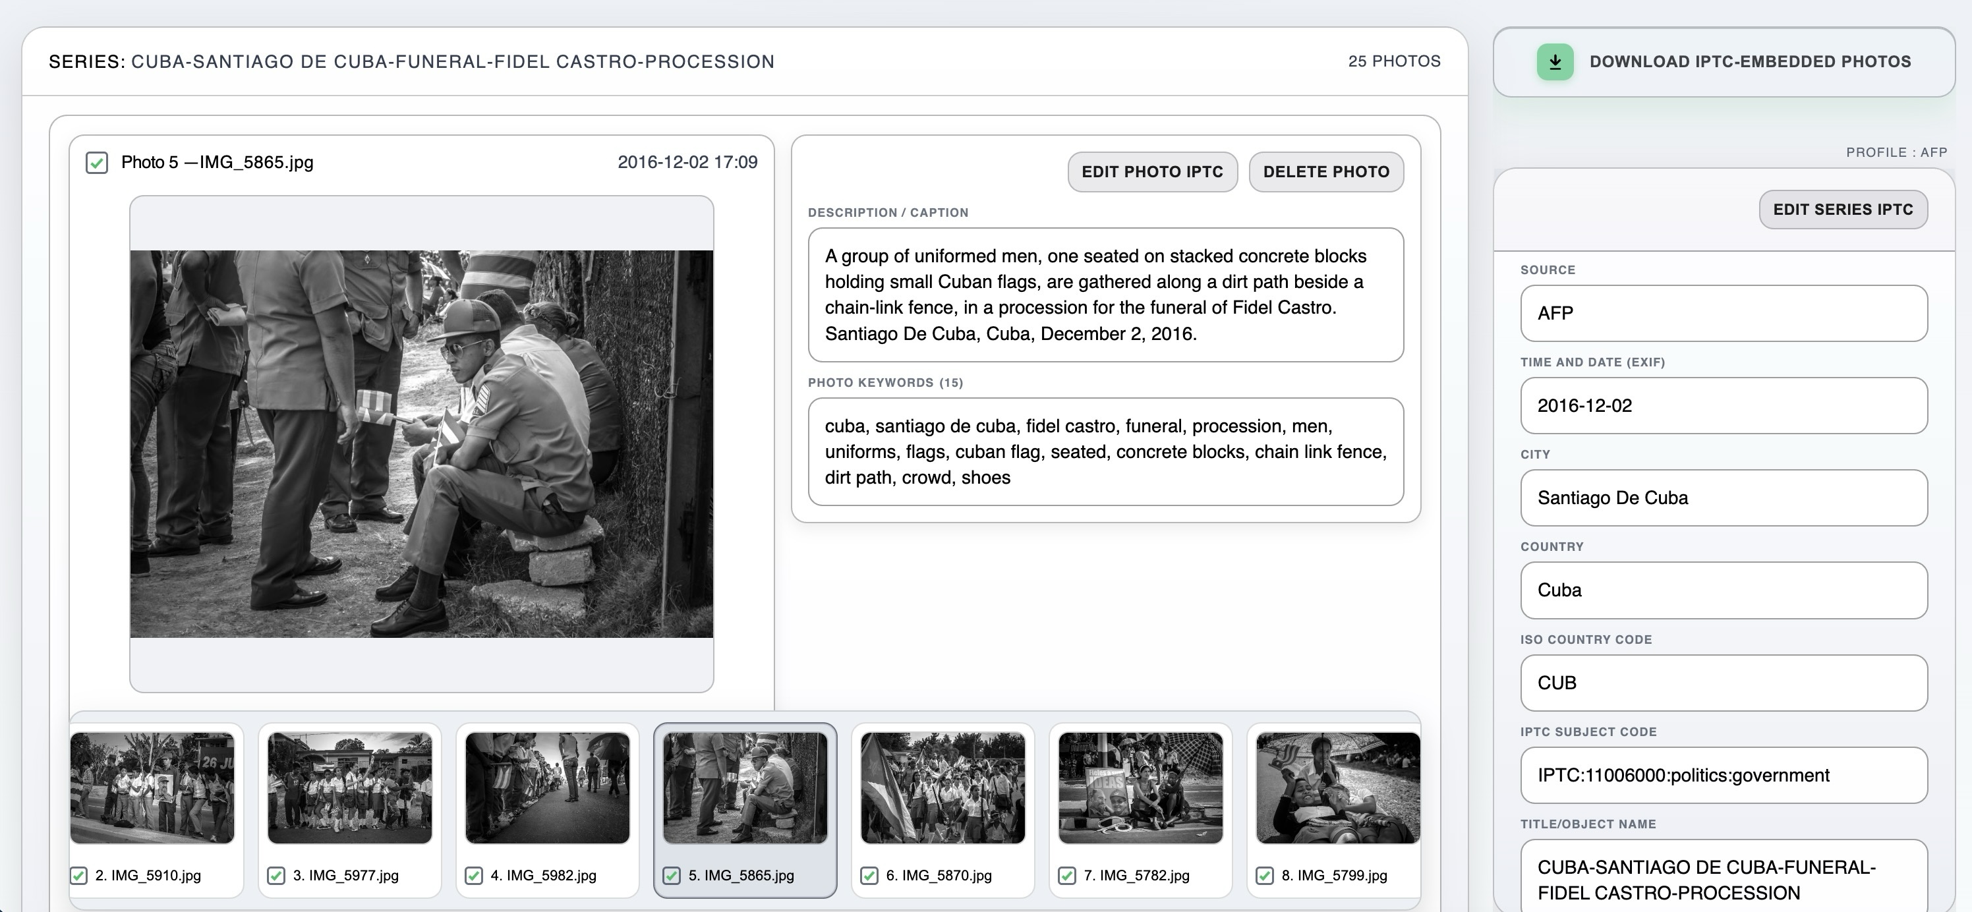Click the Delete Photo button
This screenshot has height=912, width=1972.
point(1326,171)
